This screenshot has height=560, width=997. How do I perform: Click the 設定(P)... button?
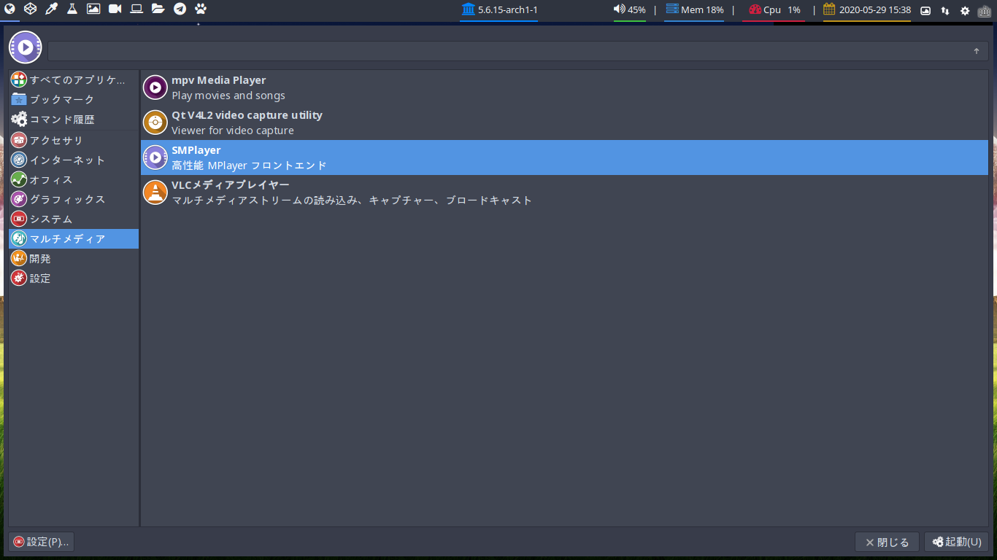tap(42, 542)
